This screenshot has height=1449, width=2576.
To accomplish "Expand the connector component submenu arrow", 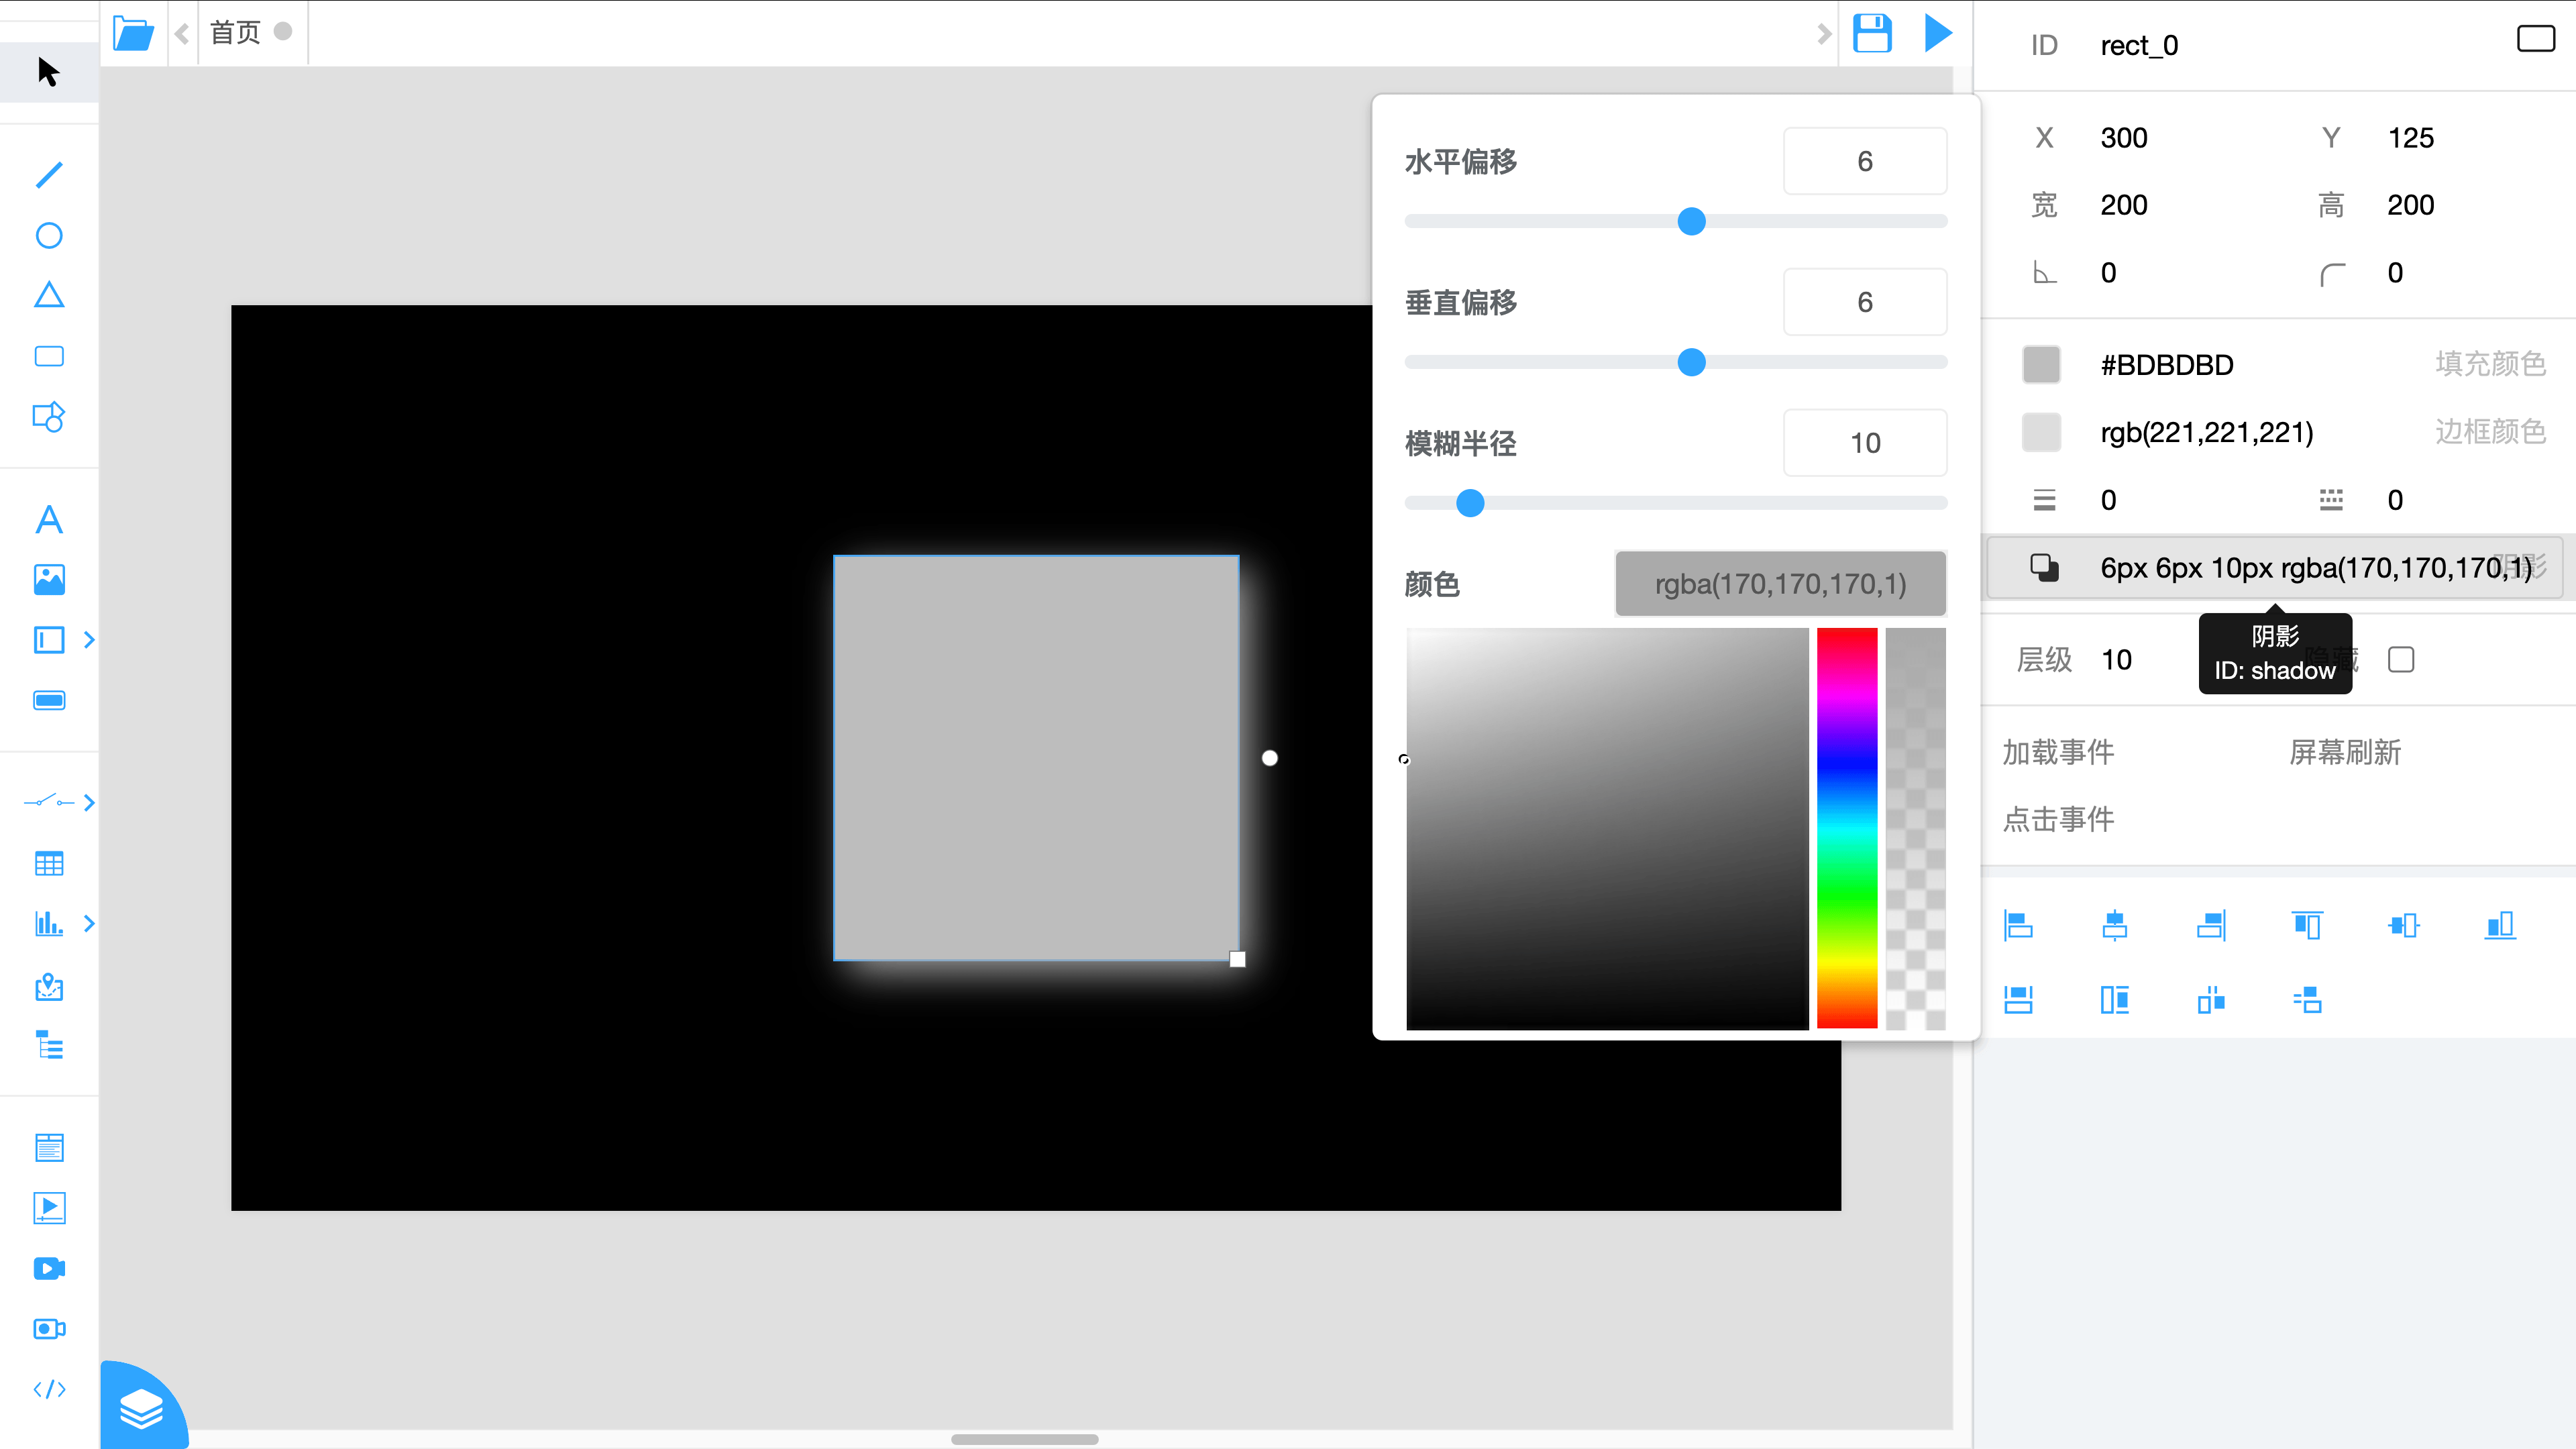I will click(89, 802).
